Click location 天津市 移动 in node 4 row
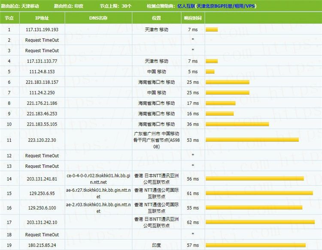 156,61
